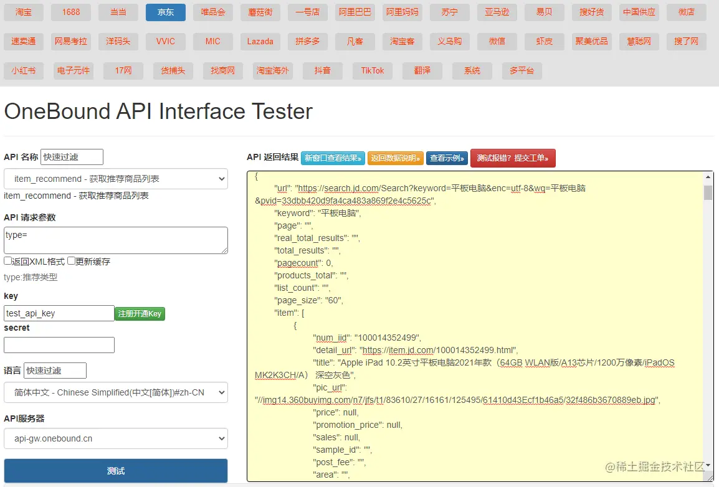Open the 简体中文 language dropdown
This screenshot has height=487, width=719.
(115, 392)
